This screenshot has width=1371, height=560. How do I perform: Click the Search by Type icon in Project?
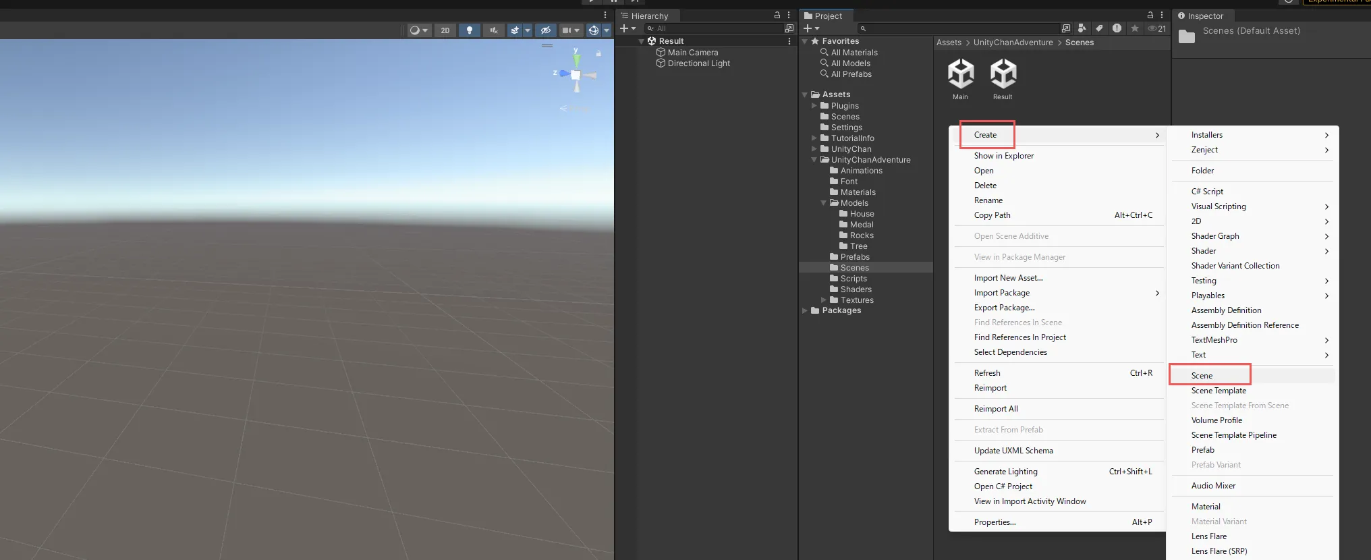point(1082,28)
